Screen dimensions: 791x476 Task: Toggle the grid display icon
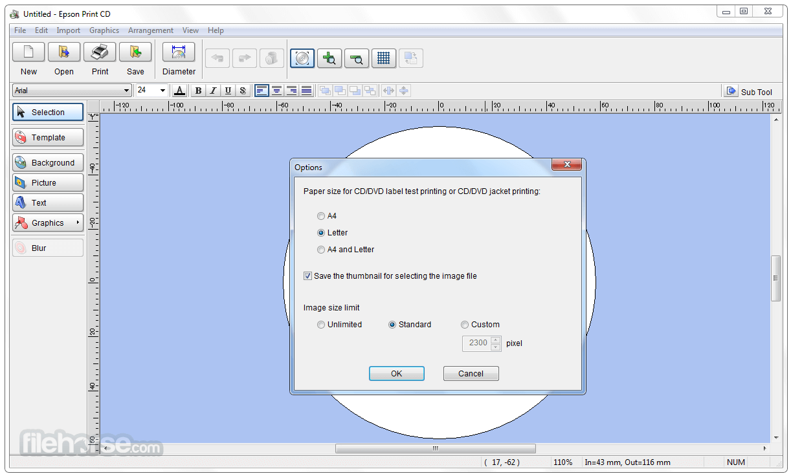coord(384,58)
